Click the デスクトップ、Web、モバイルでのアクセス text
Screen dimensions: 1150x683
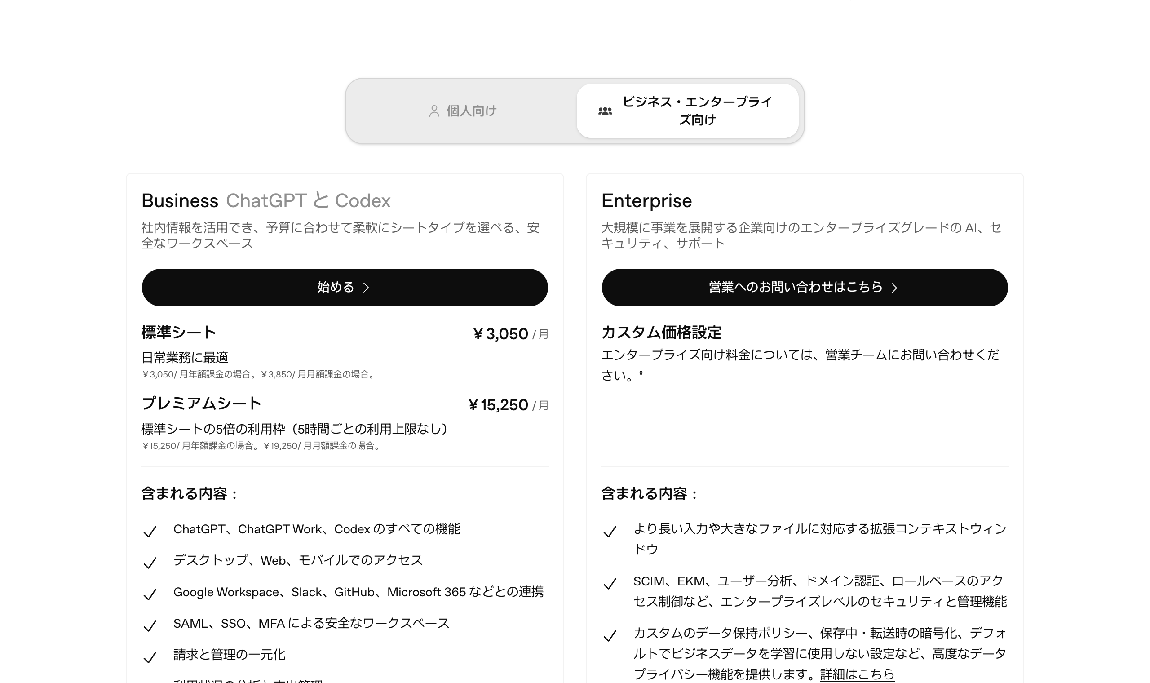[x=298, y=561]
